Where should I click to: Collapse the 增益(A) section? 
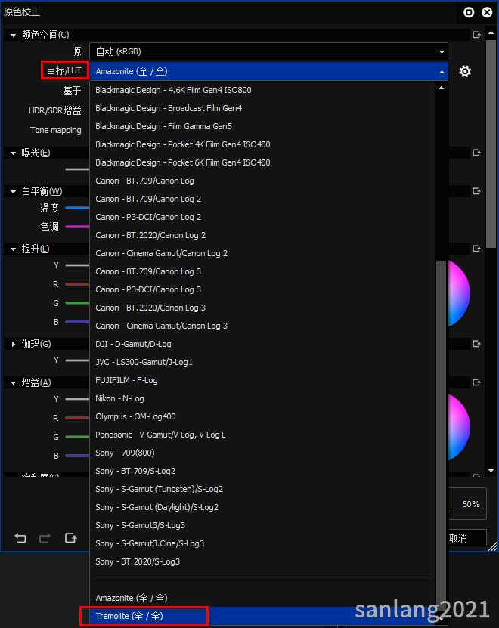coord(13,383)
